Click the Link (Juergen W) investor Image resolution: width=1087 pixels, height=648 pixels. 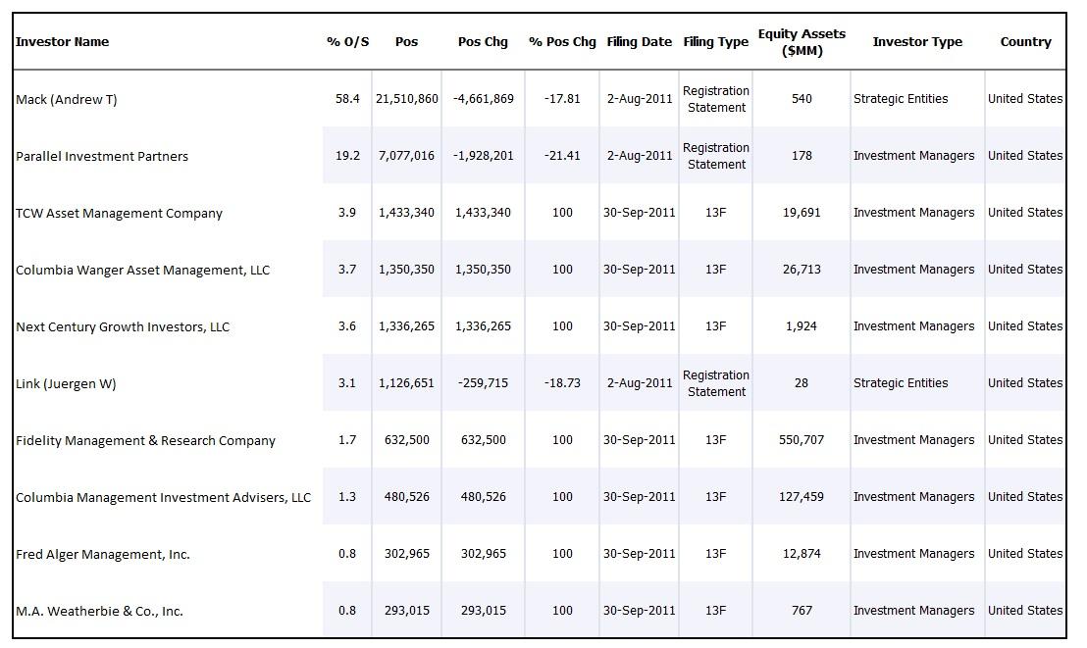pyautogui.click(x=66, y=383)
